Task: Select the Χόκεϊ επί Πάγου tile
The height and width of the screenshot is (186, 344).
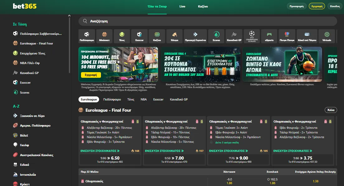Action: click(x=307, y=36)
